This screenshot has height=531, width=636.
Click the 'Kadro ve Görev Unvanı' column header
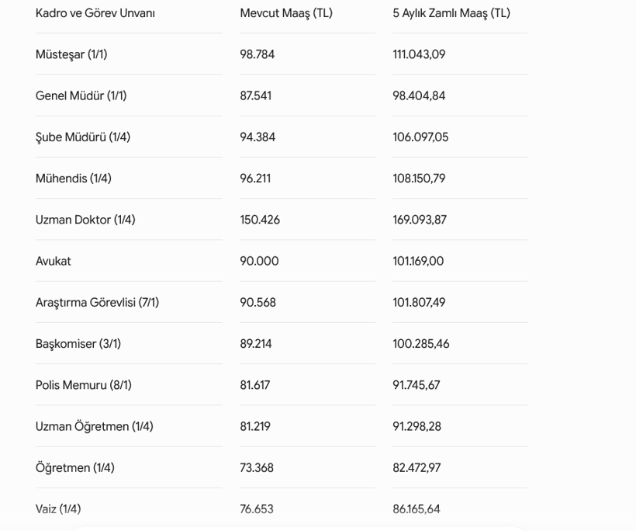pyautogui.click(x=95, y=13)
